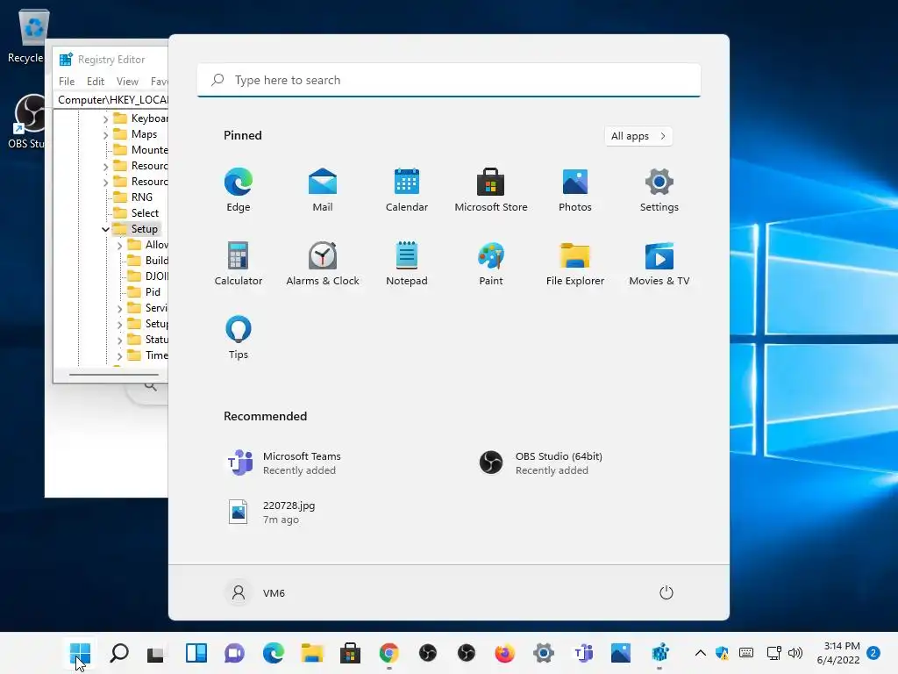This screenshot has height=674, width=898.
Task: Open File menu in Registry Editor
Action: pos(67,82)
